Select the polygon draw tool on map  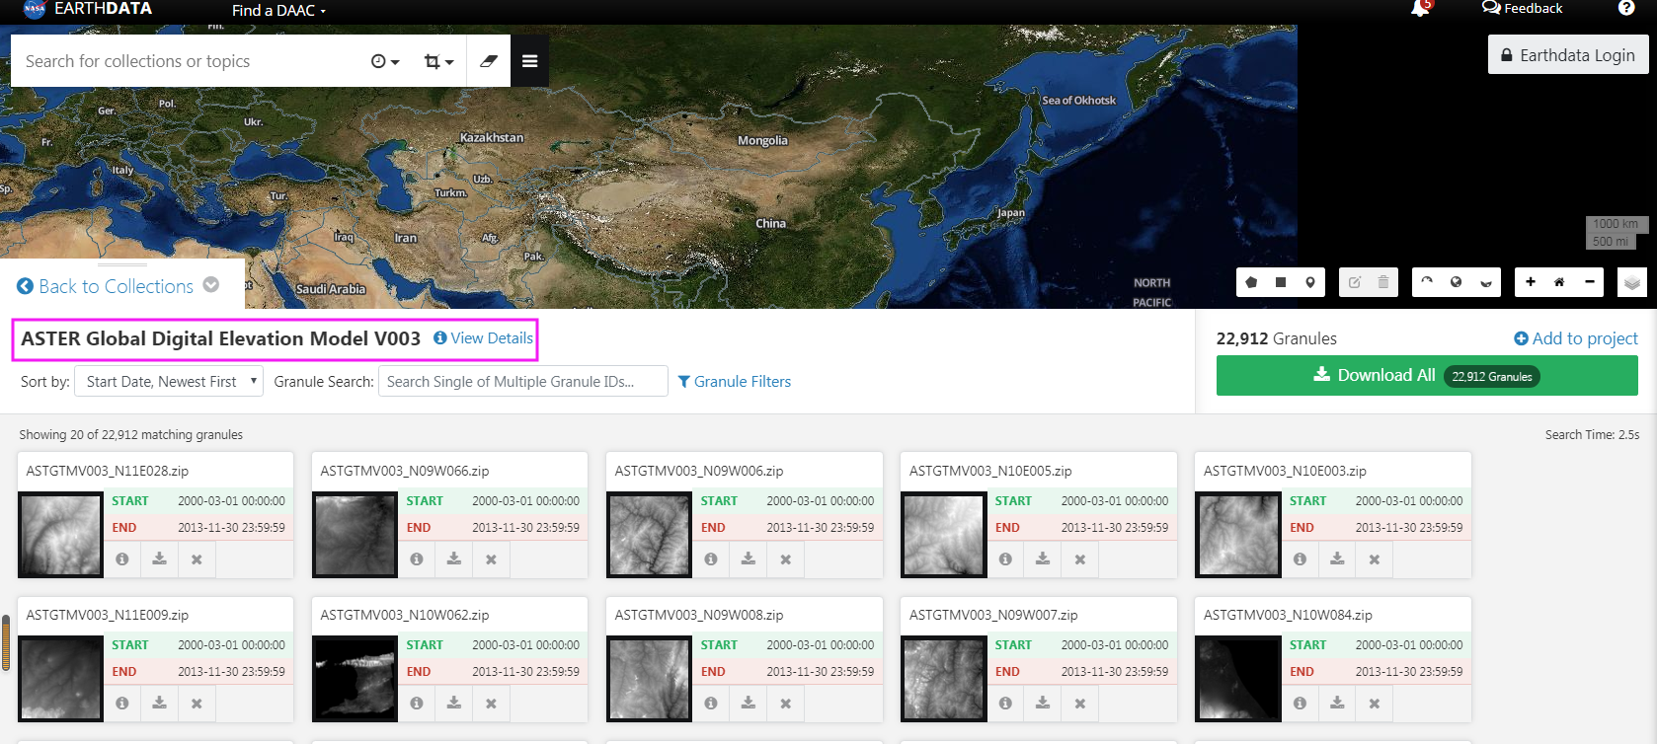pyautogui.click(x=1251, y=282)
